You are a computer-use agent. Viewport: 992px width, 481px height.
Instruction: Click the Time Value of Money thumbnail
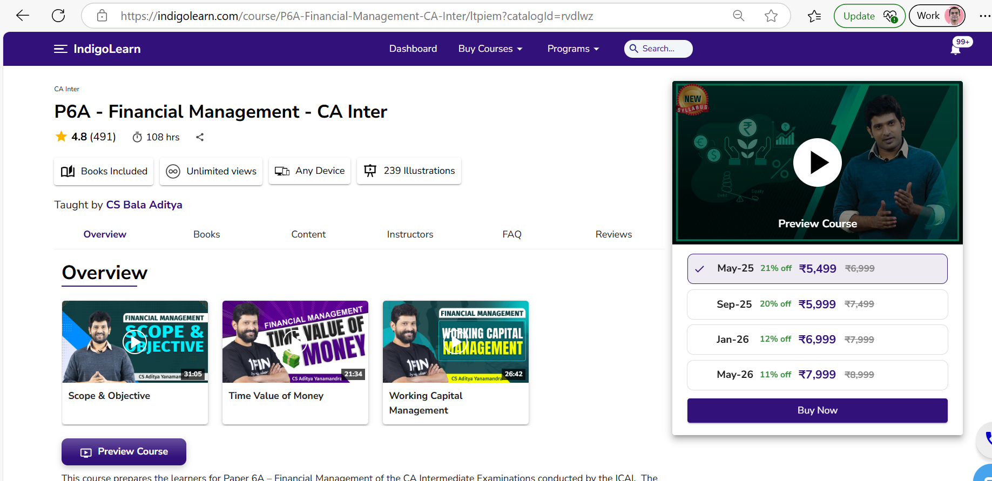pyautogui.click(x=295, y=342)
